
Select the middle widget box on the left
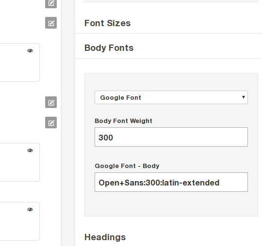coord(20,162)
